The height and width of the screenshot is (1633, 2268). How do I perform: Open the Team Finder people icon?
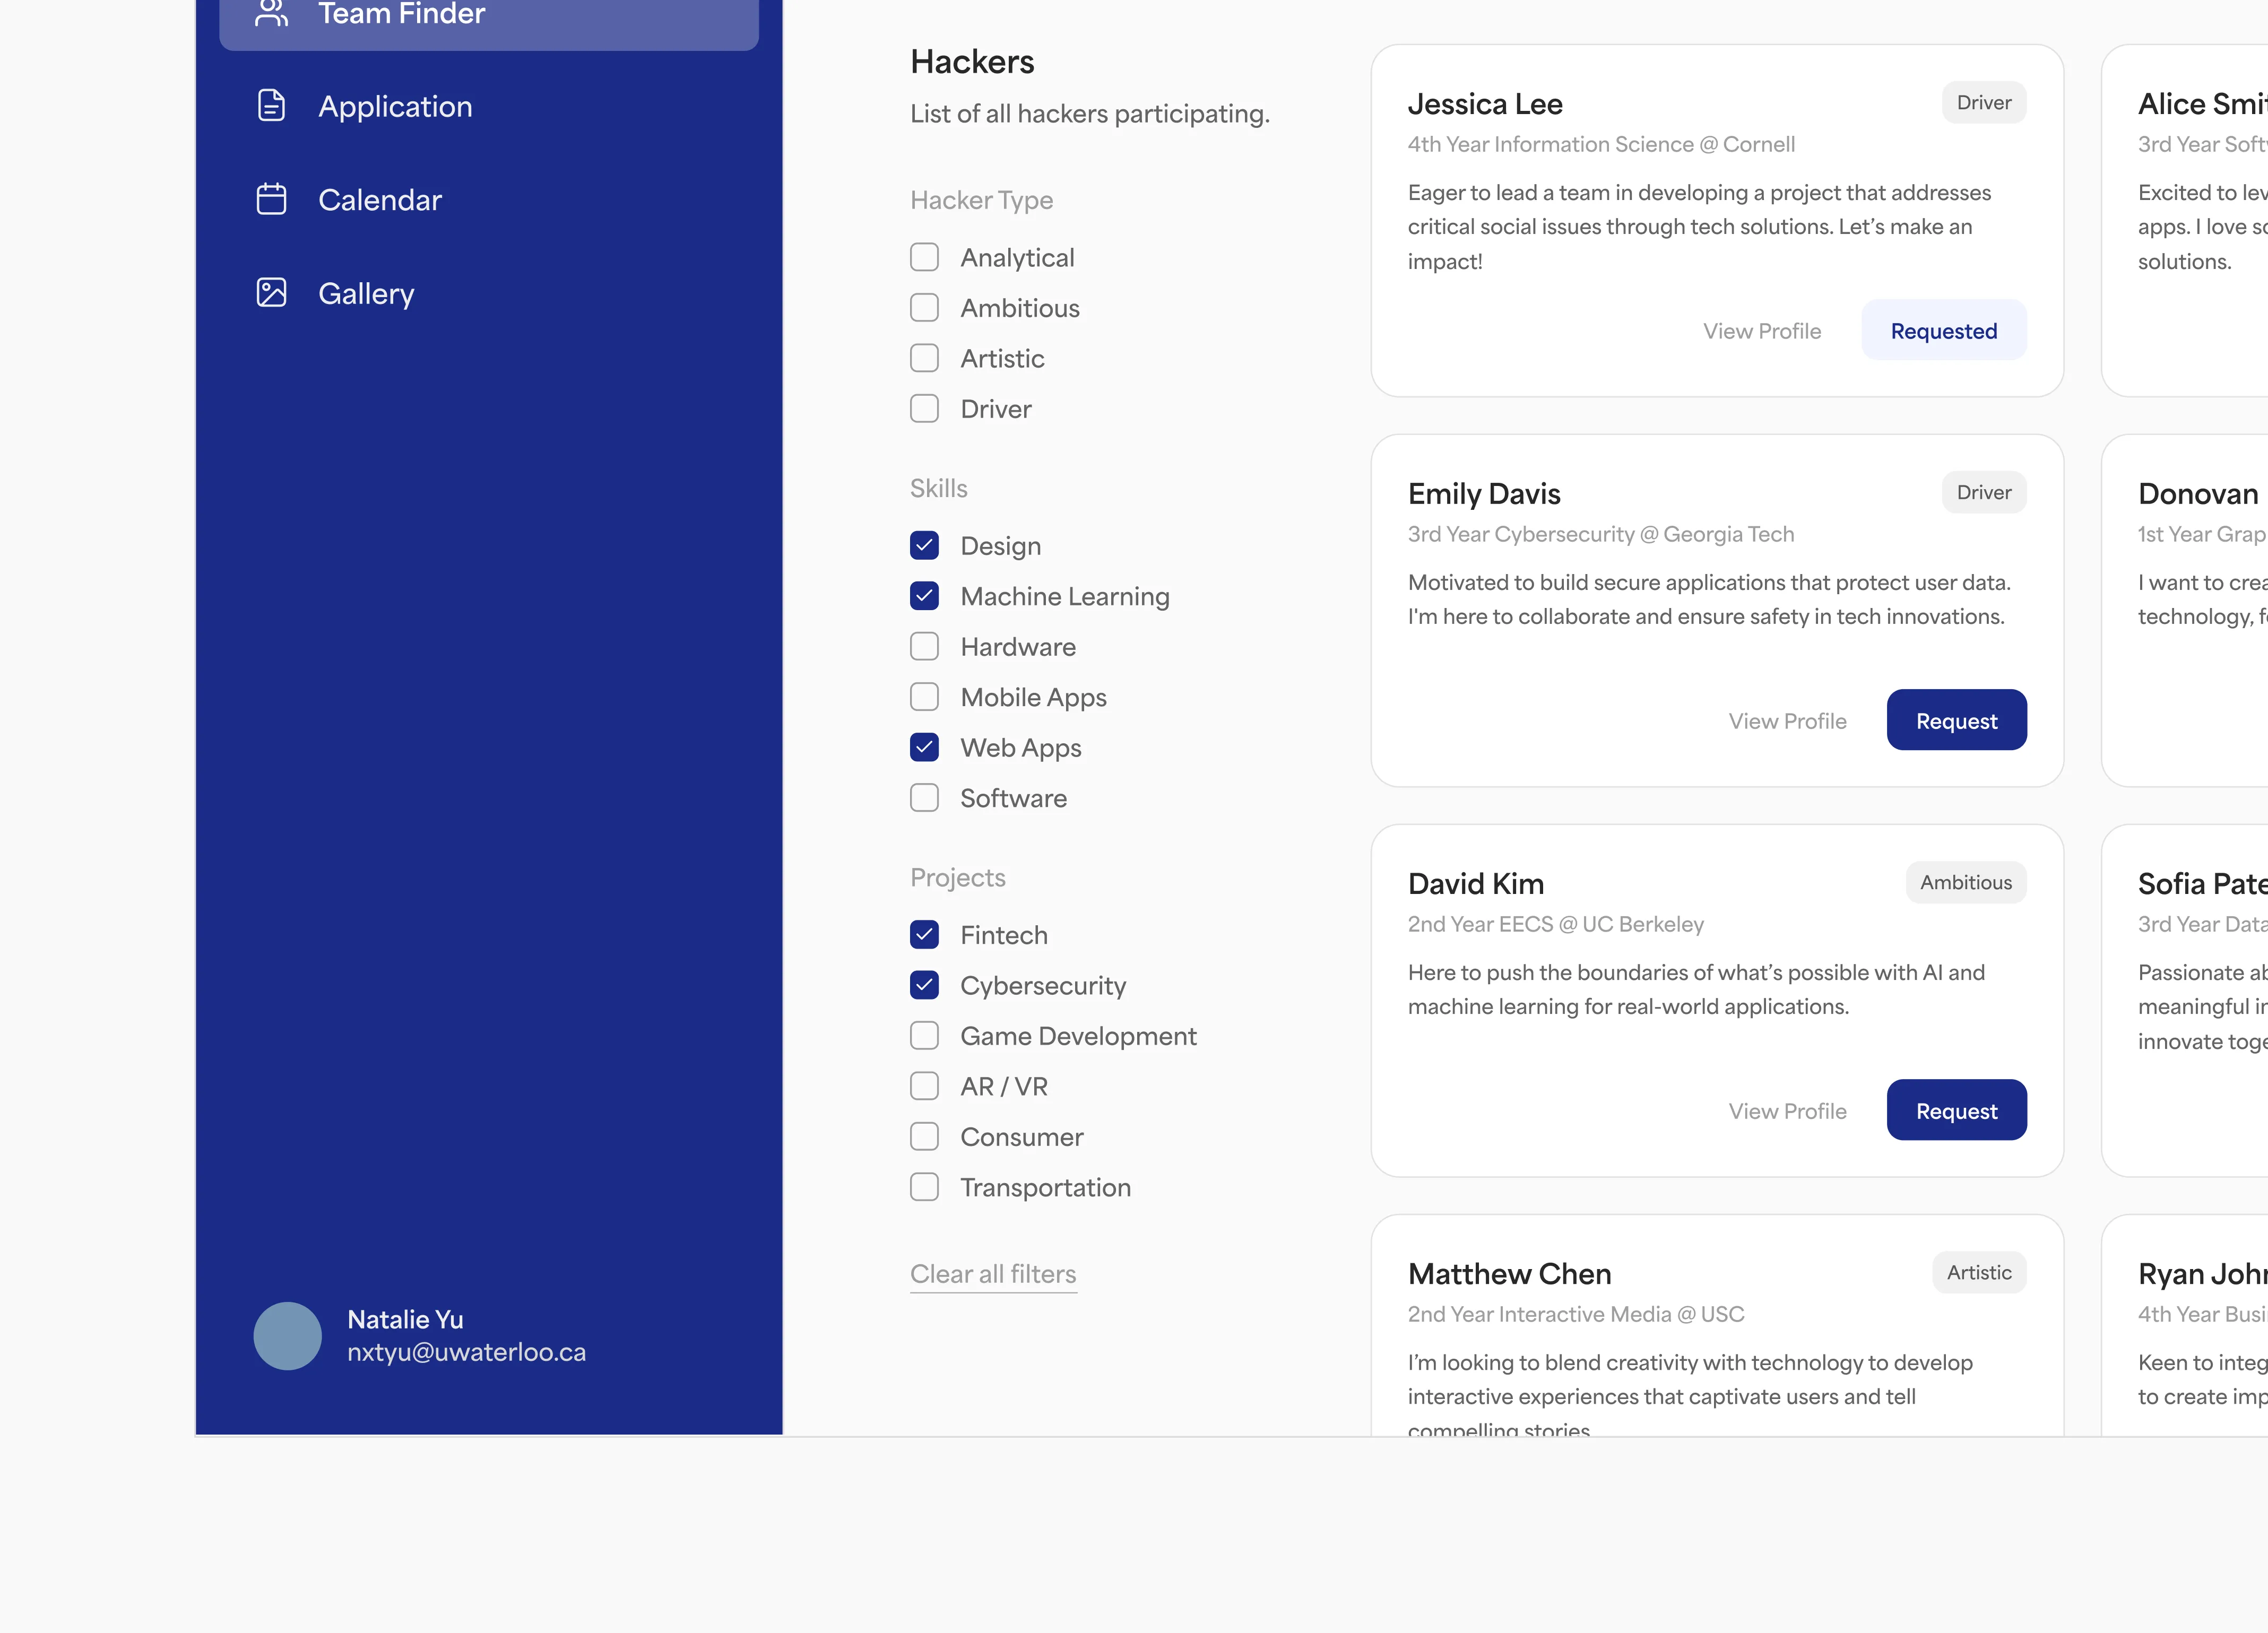coord(272,14)
